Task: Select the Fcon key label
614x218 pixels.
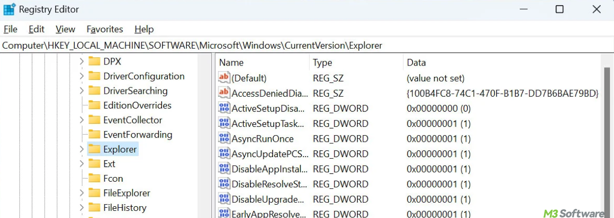Action: pos(113,179)
